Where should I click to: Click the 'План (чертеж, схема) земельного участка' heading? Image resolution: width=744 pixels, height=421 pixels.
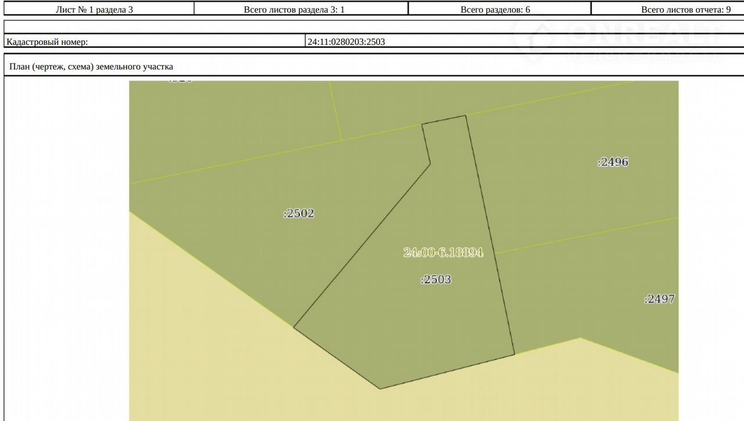pyautogui.click(x=91, y=67)
